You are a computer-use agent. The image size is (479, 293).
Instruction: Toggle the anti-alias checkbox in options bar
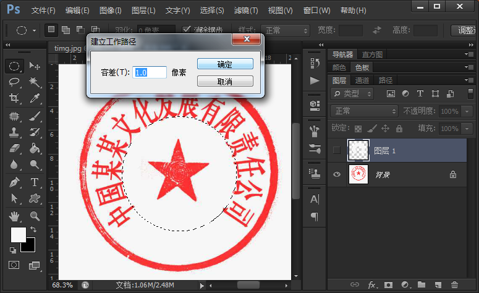coord(186,29)
